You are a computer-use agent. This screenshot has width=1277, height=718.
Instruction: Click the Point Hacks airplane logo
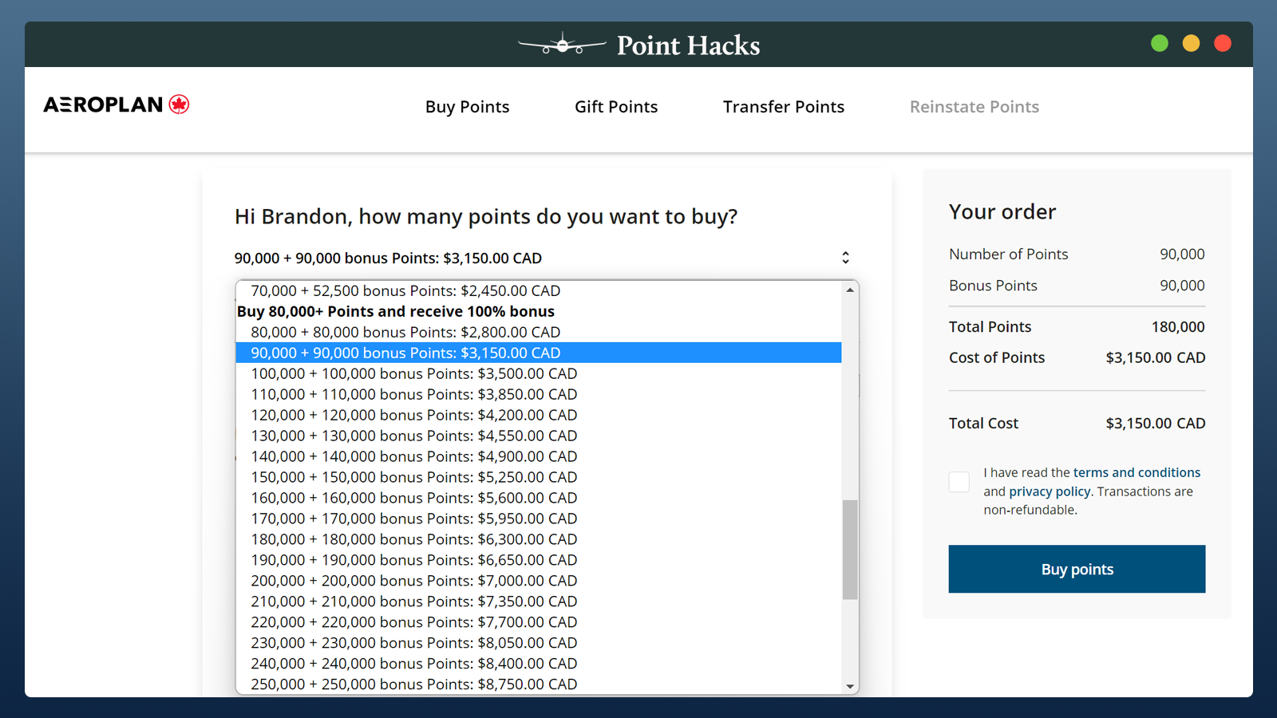pyautogui.click(x=563, y=45)
